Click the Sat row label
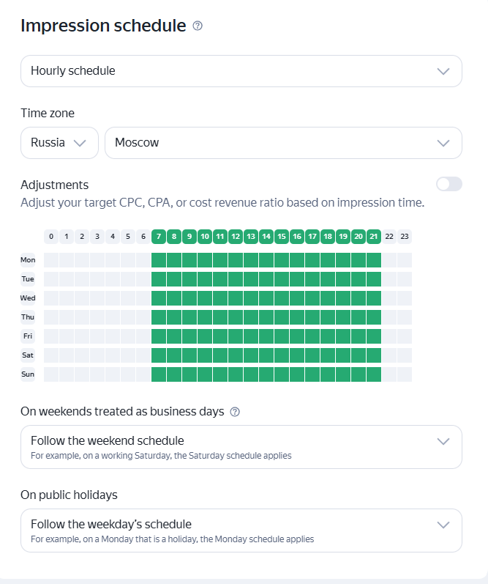This screenshot has height=584, width=488. 28,355
